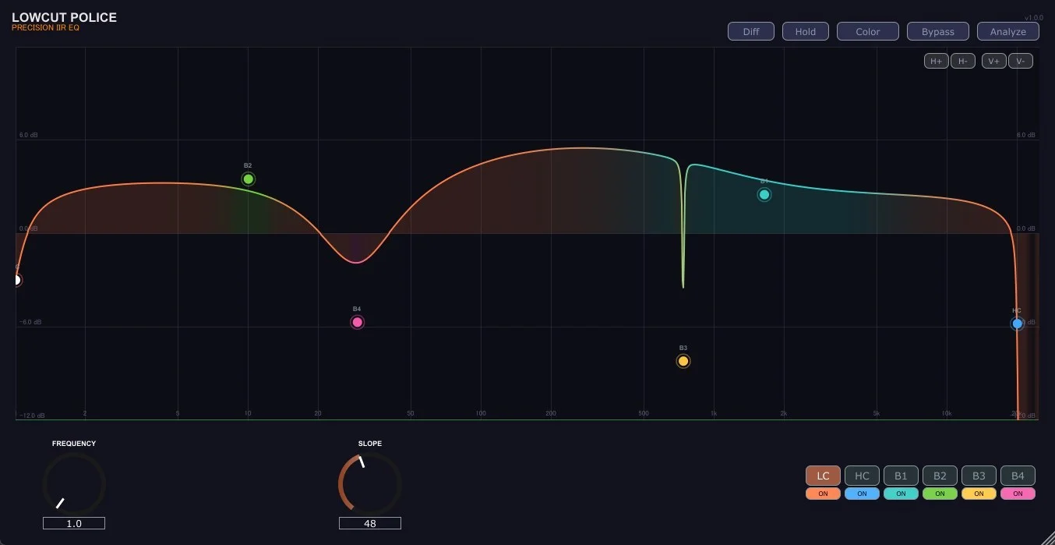This screenshot has width=1055, height=545.
Task: Click the Slope knob
Action: (370, 483)
